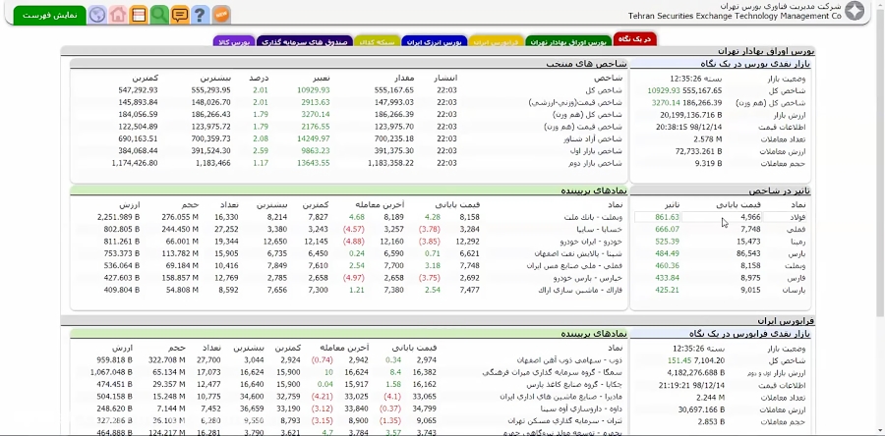Select پارسان in the index effect list
Viewport: 885px width, 436px height.
795,290
